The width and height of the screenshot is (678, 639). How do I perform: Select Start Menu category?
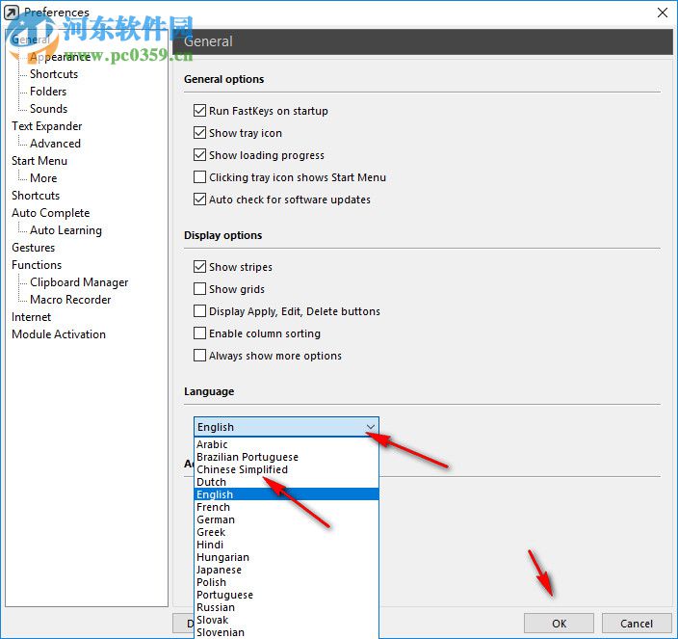point(39,161)
